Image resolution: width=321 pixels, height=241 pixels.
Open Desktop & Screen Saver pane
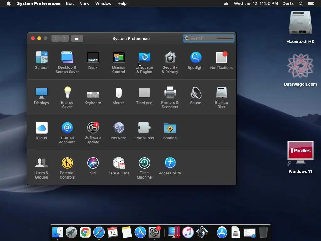coord(67,62)
